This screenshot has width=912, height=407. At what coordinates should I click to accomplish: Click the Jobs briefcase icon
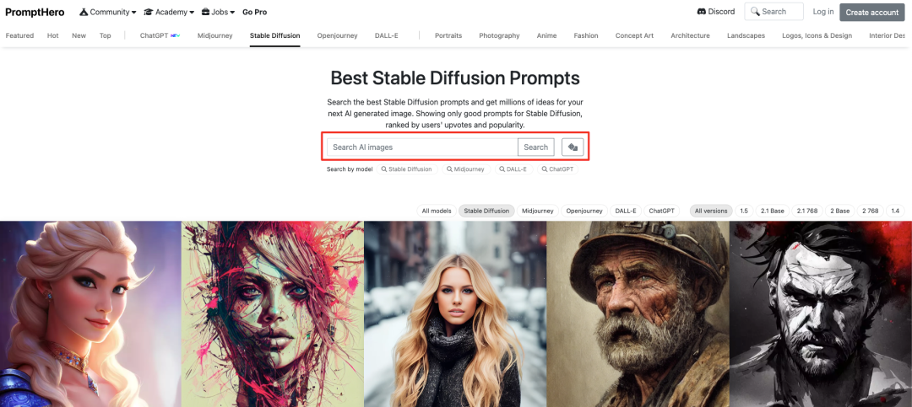tap(206, 12)
